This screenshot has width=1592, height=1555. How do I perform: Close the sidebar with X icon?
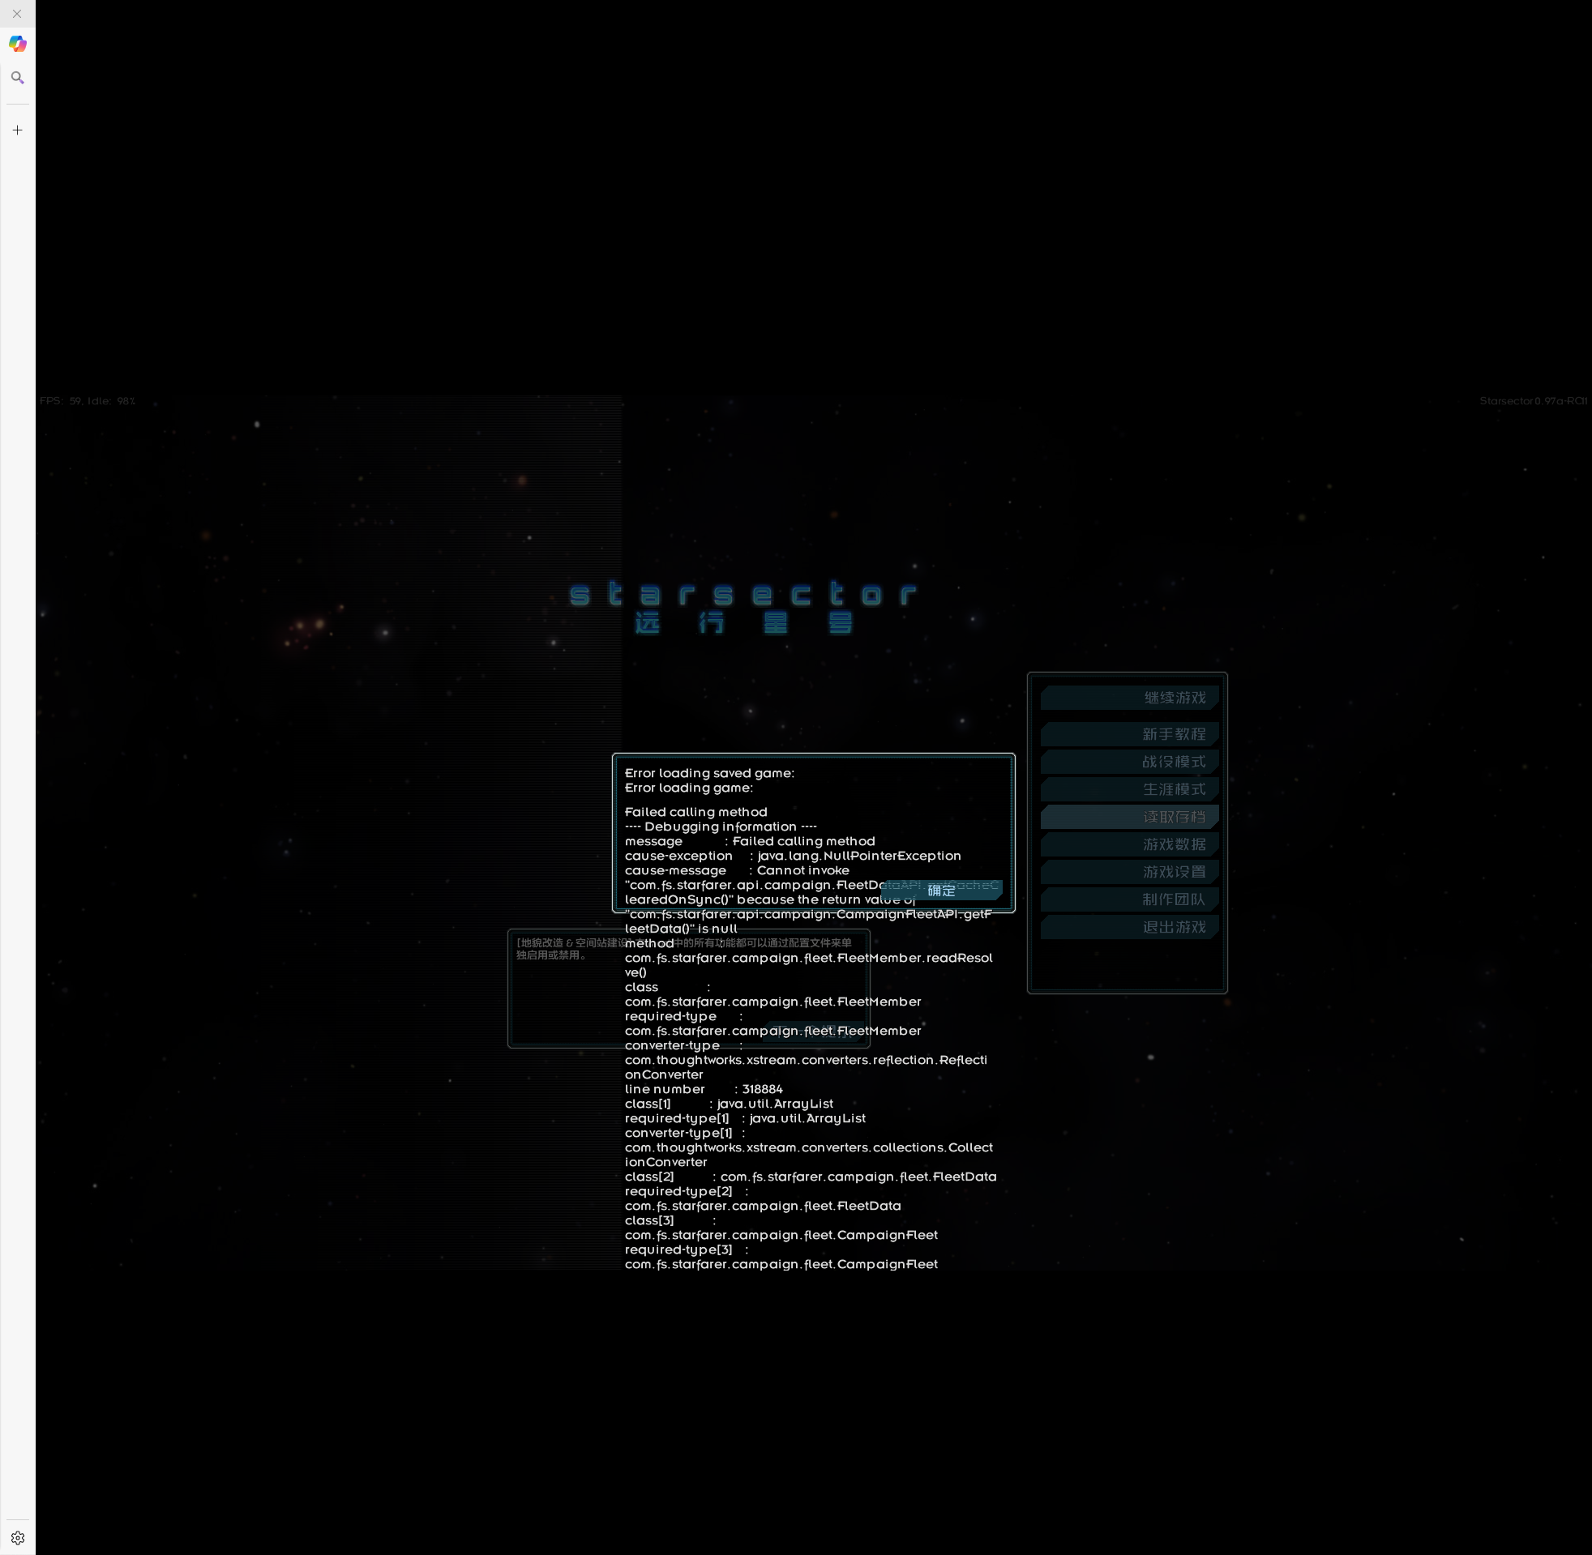tap(17, 14)
